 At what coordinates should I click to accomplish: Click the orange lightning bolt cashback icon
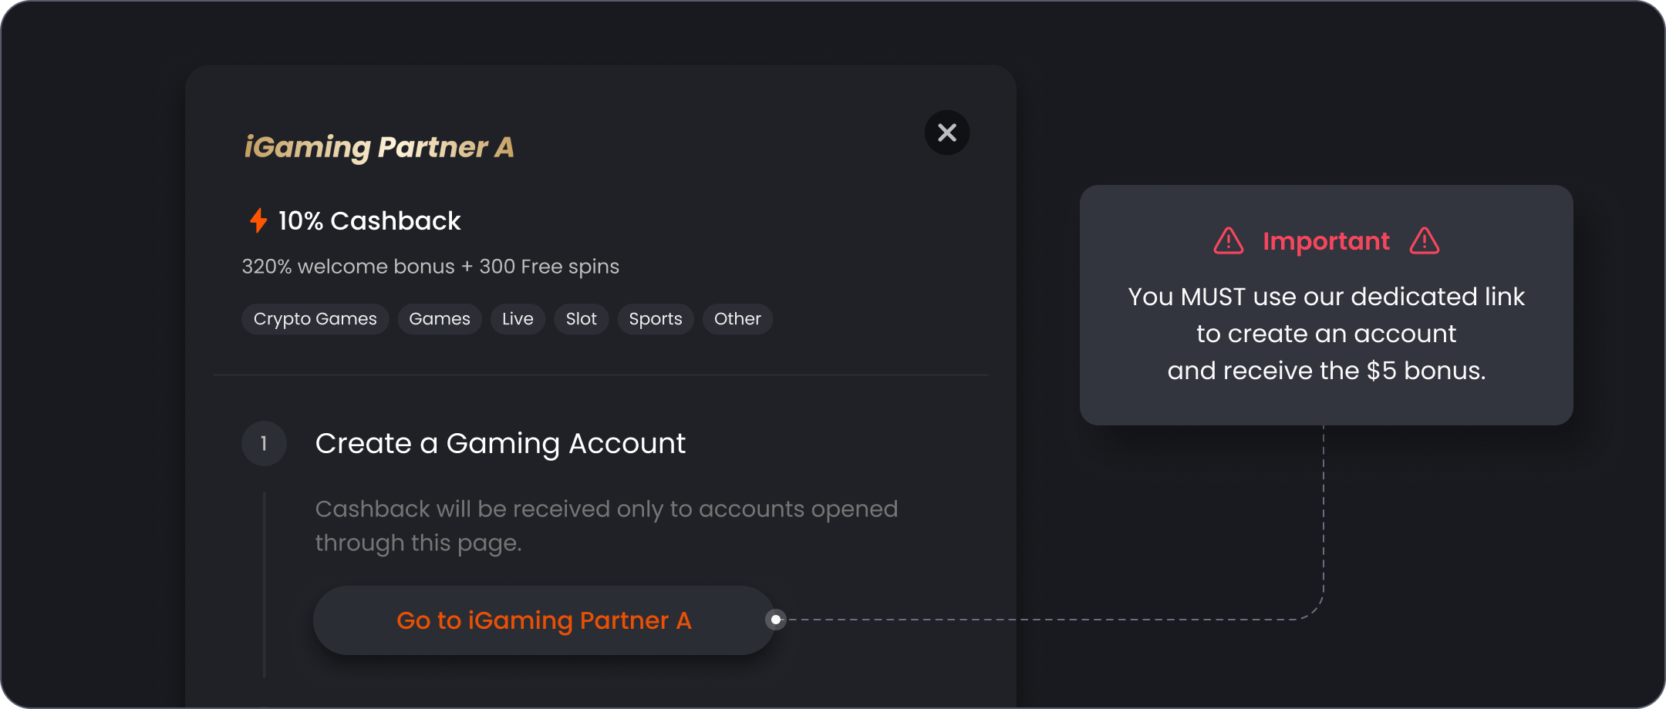[x=258, y=220]
